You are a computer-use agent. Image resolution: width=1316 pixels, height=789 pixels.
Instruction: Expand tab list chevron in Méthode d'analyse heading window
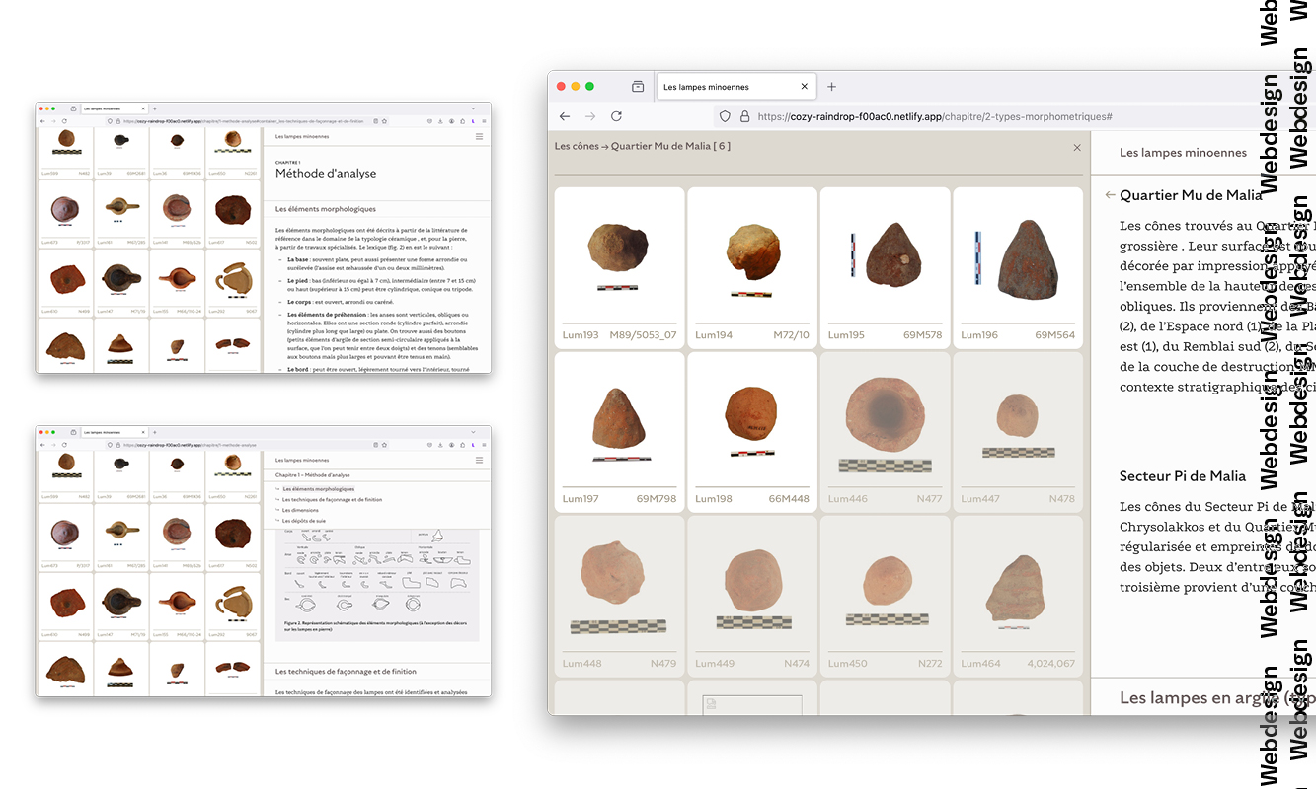[x=473, y=108]
